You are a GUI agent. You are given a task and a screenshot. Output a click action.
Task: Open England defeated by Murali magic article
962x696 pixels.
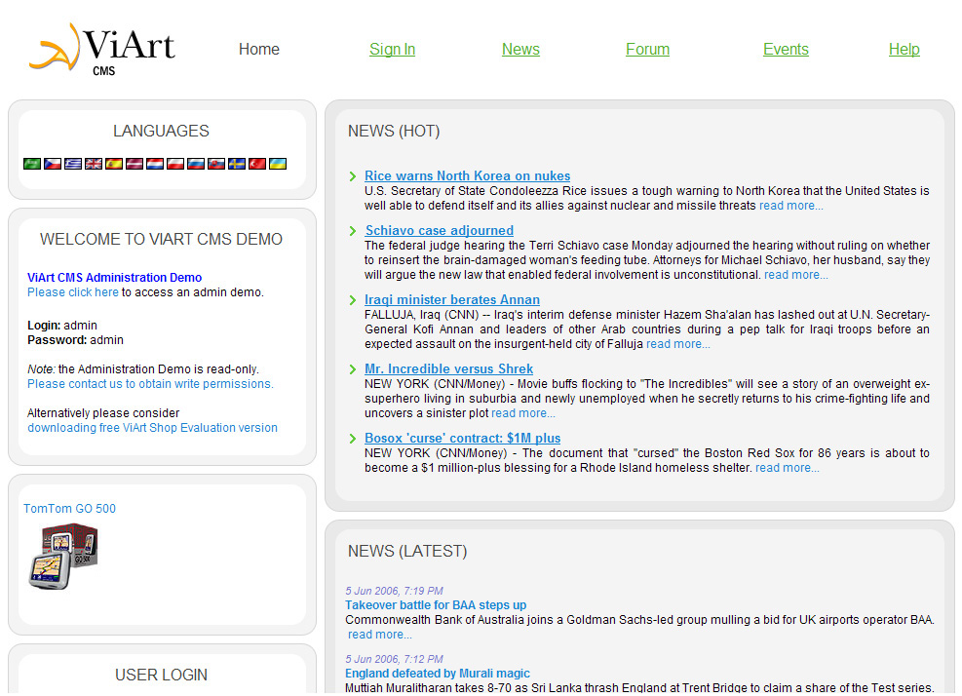[437, 674]
